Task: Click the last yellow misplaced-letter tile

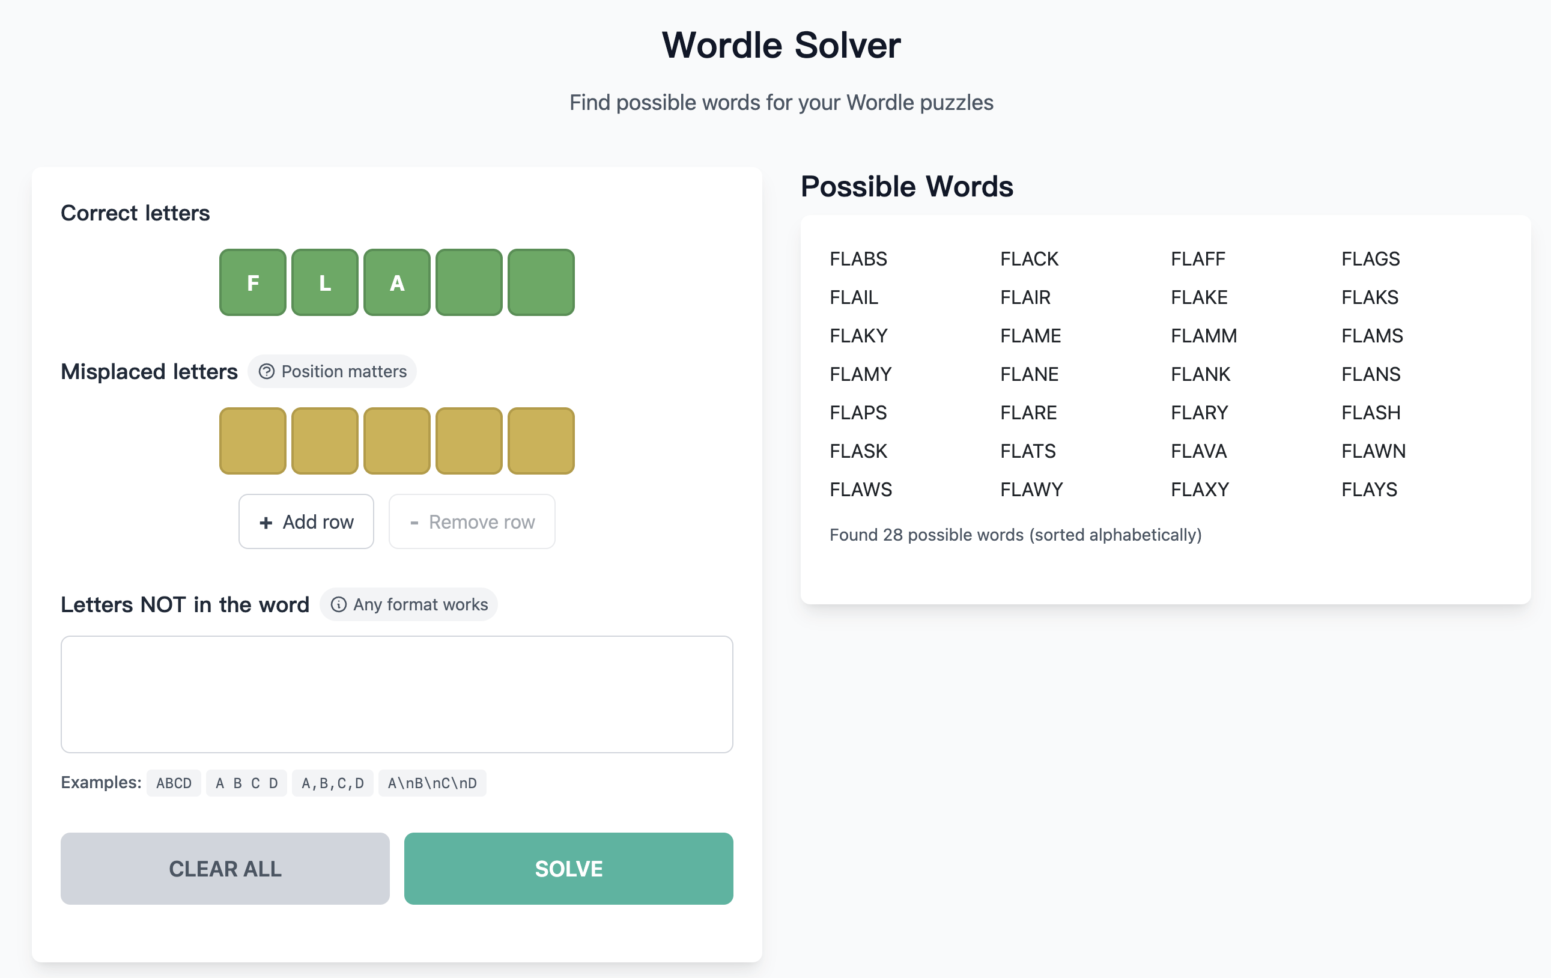Action: 541,441
